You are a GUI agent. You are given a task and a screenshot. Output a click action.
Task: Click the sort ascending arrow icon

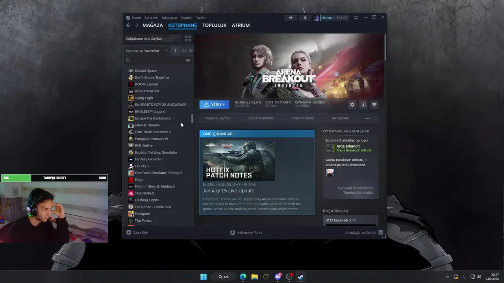[175, 50]
